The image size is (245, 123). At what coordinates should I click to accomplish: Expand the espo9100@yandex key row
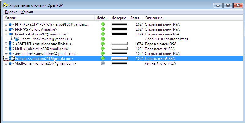point(6,24)
